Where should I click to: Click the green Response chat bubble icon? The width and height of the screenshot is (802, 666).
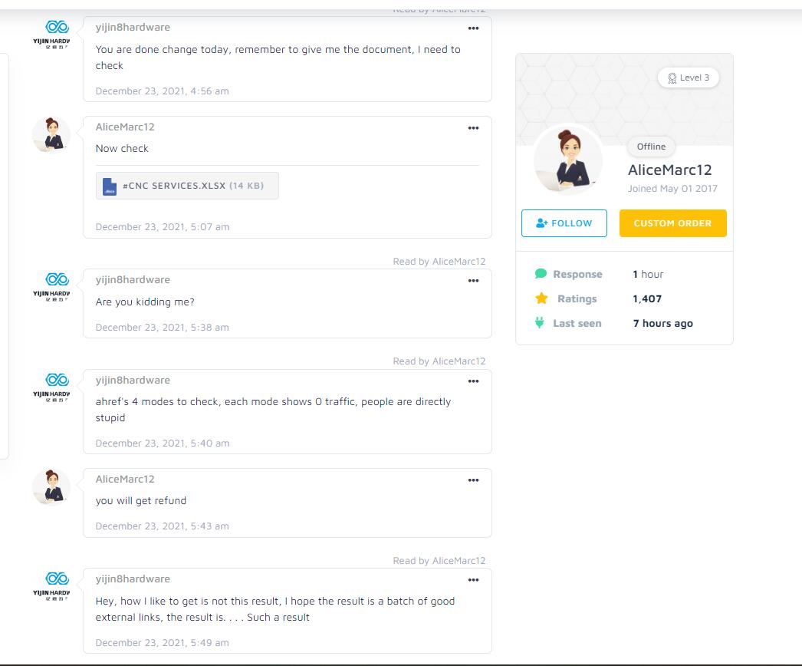click(x=541, y=273)
